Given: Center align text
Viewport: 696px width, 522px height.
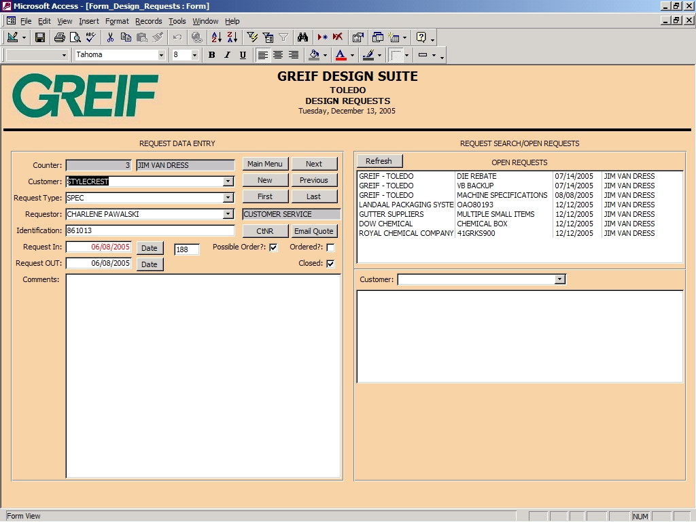Looking at the screenshot, I should coord(278,55).
